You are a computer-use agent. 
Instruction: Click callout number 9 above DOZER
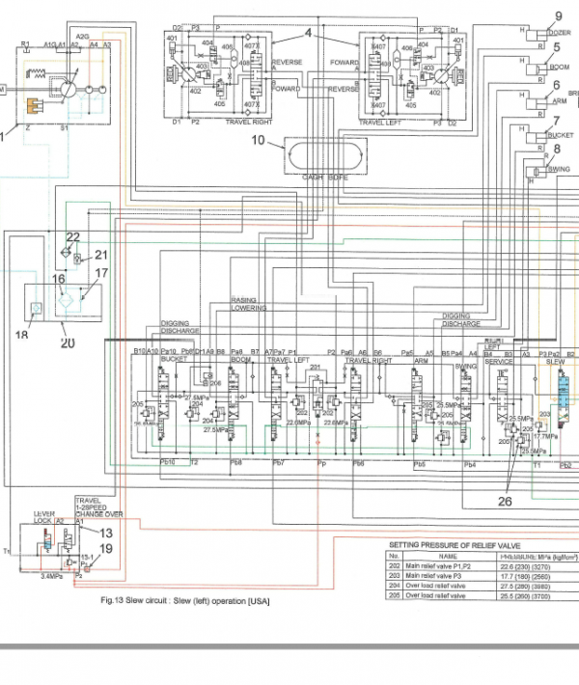(x=559, y=16)
